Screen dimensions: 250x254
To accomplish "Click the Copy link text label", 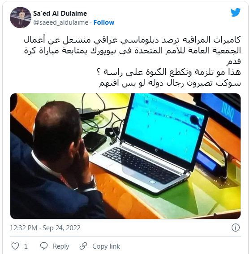I will [106, 246].
